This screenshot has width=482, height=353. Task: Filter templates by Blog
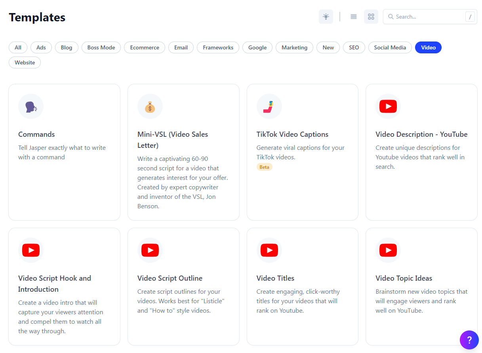[x=67, y=47]
